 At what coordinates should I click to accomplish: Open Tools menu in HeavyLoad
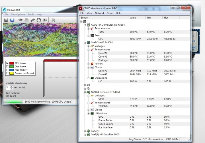[x=31, y=15]
